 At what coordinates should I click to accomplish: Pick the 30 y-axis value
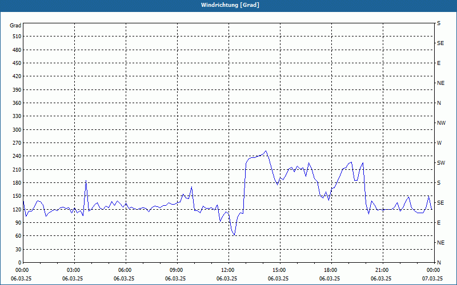coord(18,250)
